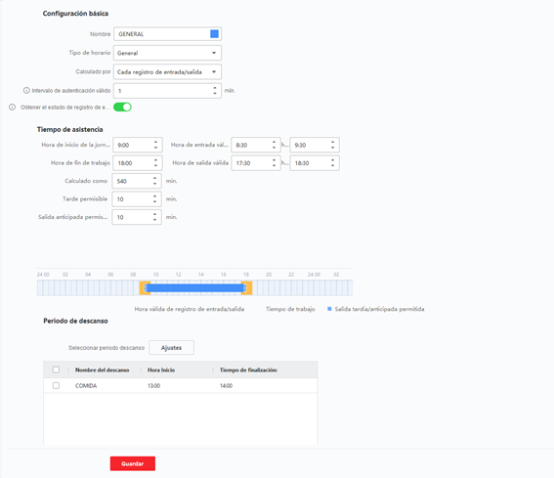The image size is (554, 478).
Task: Increase the Hora de inicio de la jornada stepper
Action: [155, 142]
